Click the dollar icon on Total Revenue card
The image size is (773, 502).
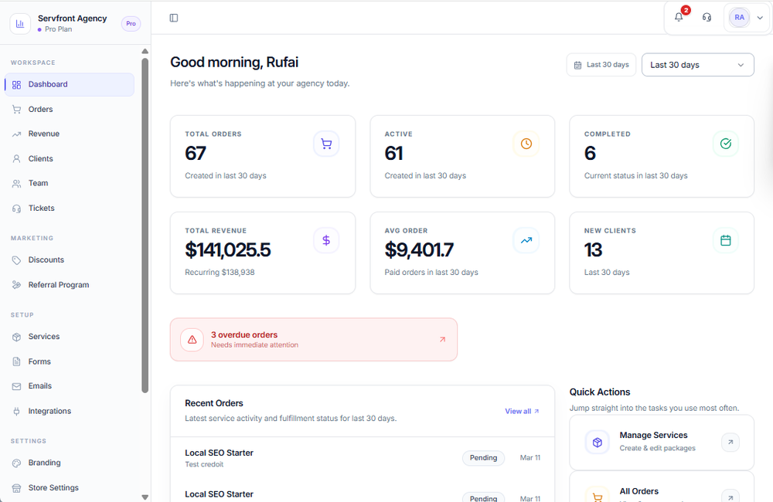coord(325,240)
